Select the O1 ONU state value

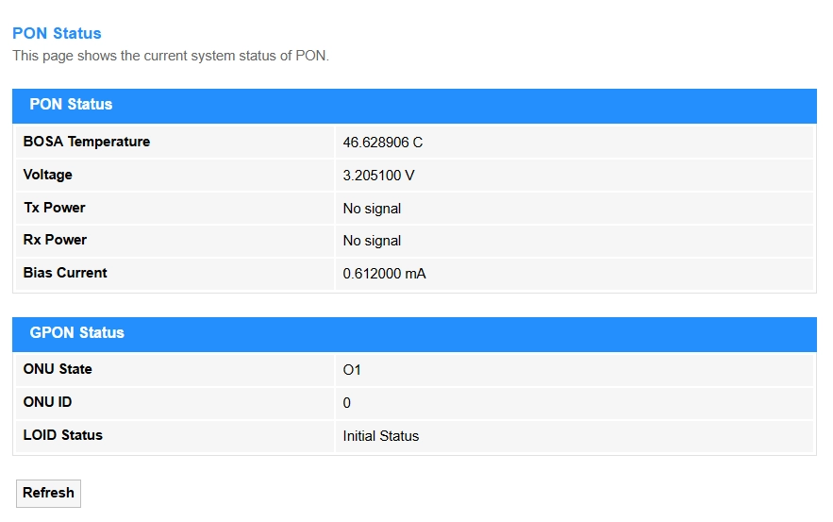coord(352,370)
